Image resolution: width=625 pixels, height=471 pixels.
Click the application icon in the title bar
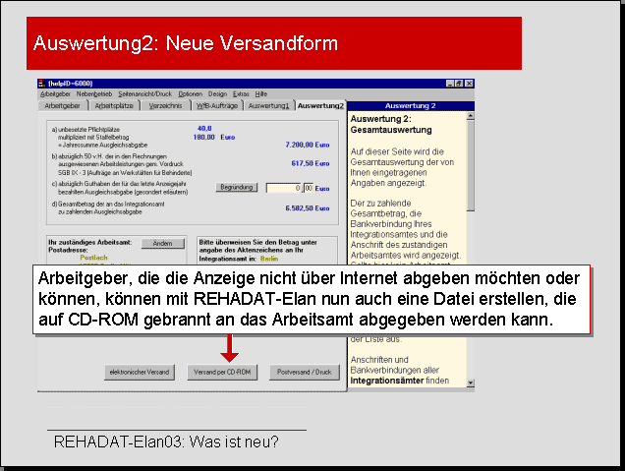click(x=40, y=84)
